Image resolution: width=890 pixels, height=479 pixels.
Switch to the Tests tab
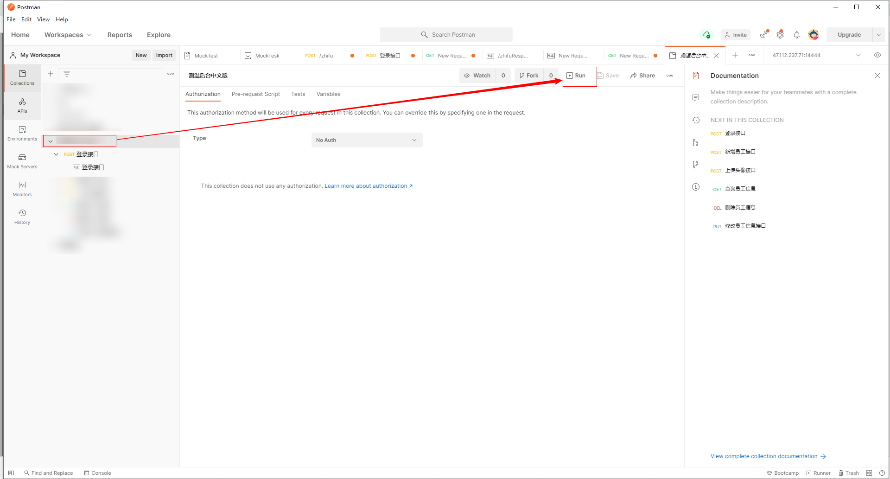[x=298, y=94]
